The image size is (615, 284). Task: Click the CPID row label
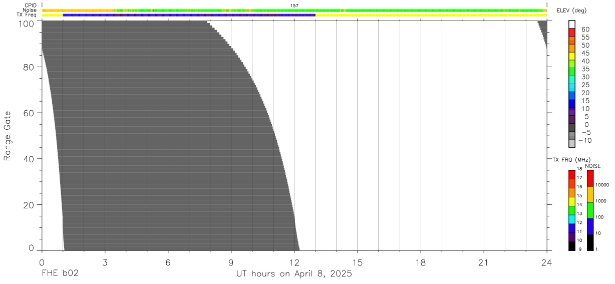click(31, 6)
